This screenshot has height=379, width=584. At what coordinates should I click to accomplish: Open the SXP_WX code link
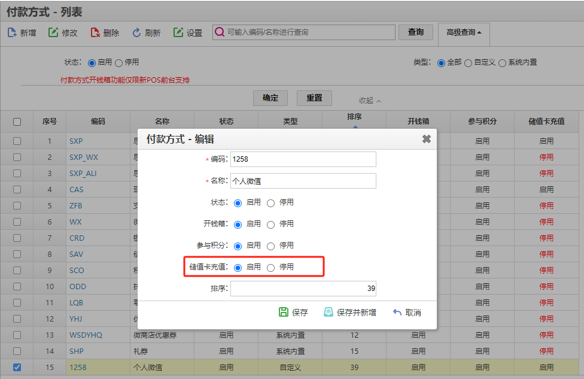pos(83,157)
